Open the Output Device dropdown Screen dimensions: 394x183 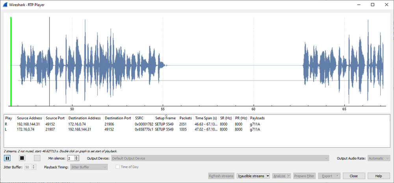coord(220,158)
